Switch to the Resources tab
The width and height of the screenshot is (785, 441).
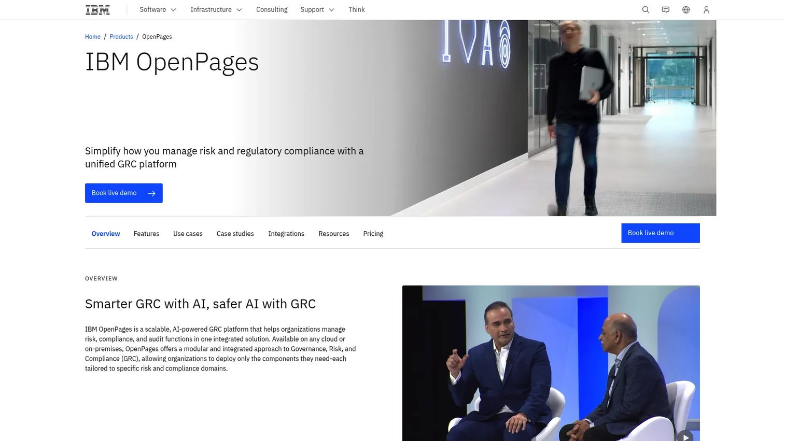[x=334, y=234]
